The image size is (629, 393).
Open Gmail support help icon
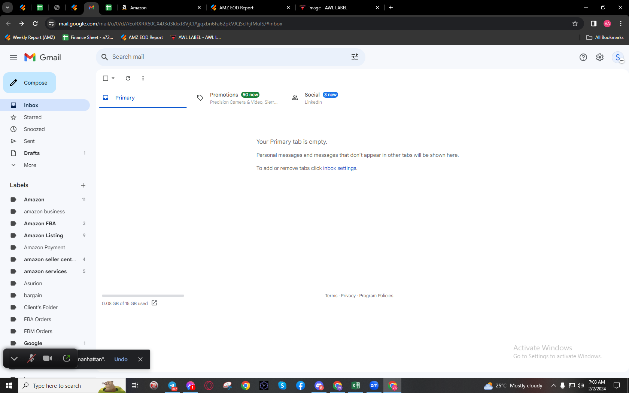(x=583, y=57)
